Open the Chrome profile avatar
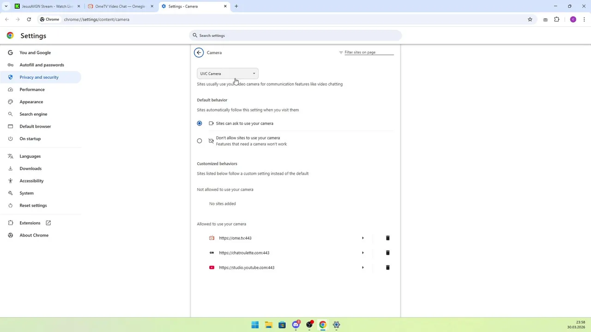 [x=573, y=19]
